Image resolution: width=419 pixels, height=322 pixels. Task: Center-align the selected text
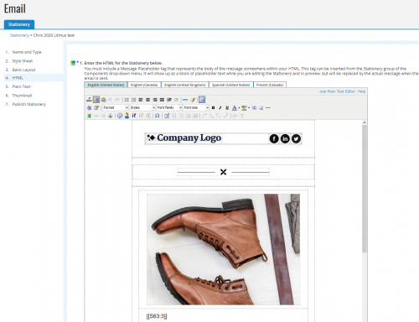pyautogui.click(x=147, y=100)
